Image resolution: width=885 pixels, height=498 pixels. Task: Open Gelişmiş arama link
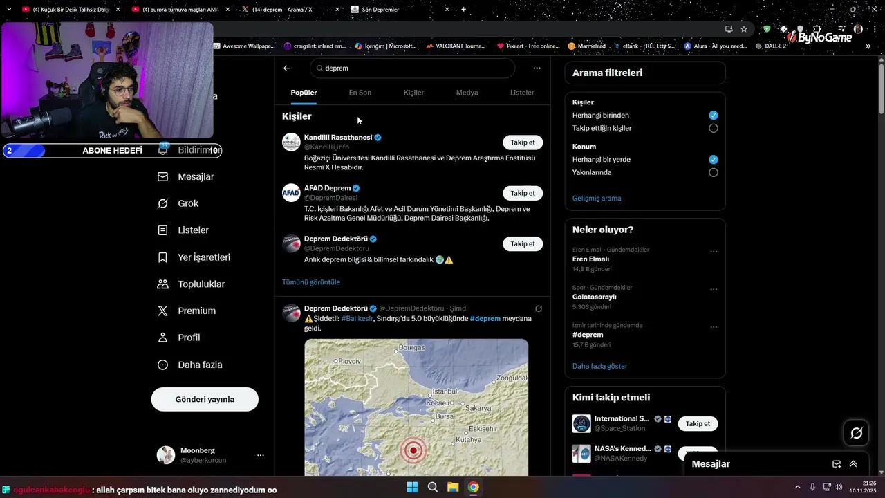[x=597, y=199]
